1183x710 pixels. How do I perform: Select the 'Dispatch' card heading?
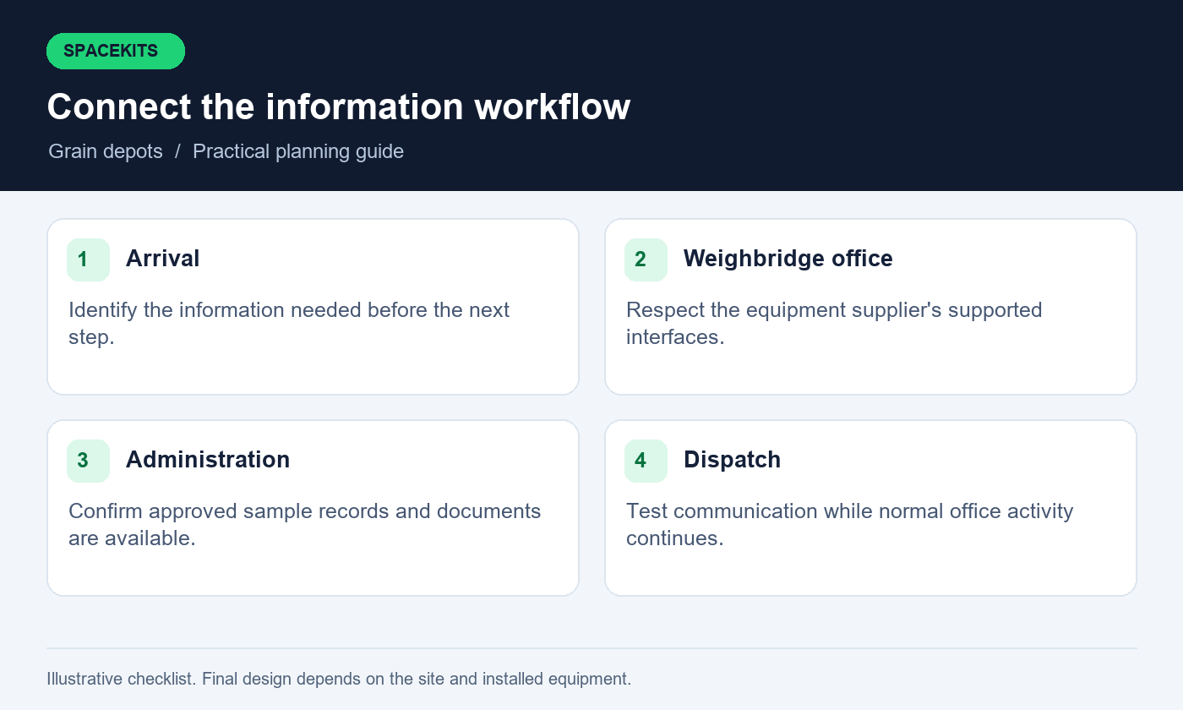[732, 460]
